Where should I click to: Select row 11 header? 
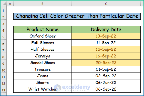pos(4,76)
